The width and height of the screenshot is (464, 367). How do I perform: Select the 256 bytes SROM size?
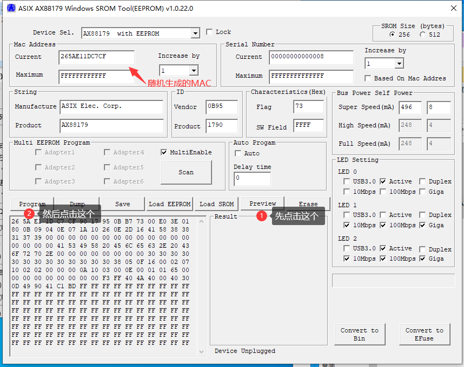point(393,35)
